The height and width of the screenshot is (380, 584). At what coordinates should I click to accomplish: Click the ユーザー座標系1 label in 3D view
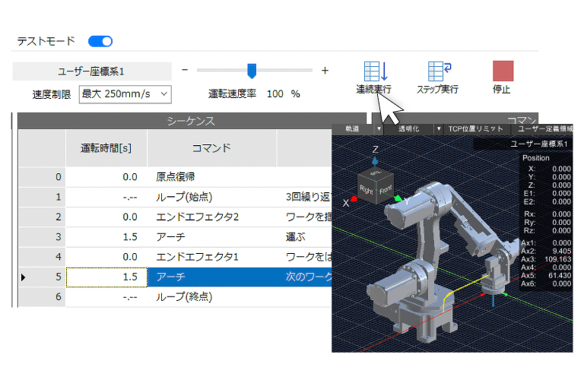coord(539,144)
